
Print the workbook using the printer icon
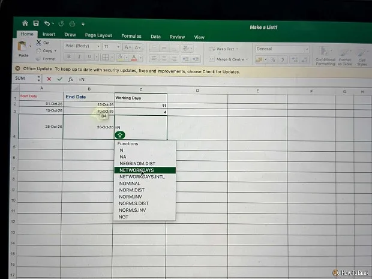72,24
